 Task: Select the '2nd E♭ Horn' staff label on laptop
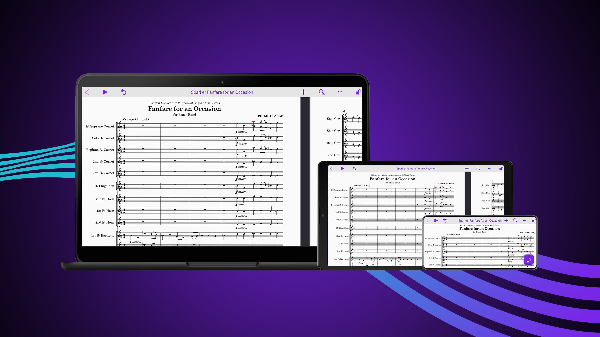click(x=105, y=222)
